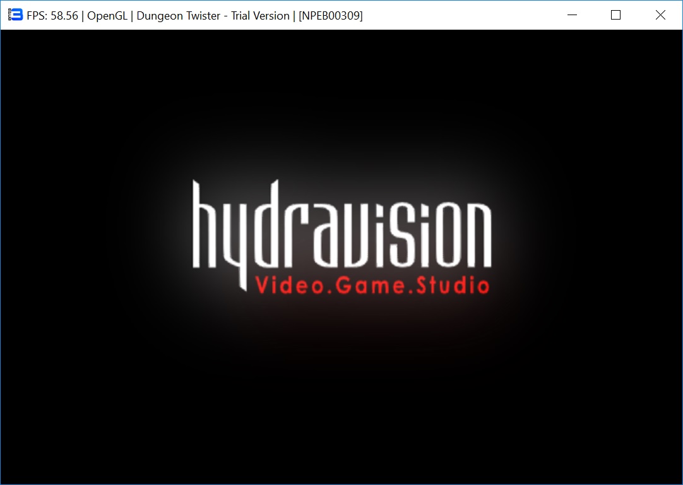This screenshot has width=683, height=485.
Task: Minimize the Dungeon Twister emulator window
Action: [x=573, y=15]
